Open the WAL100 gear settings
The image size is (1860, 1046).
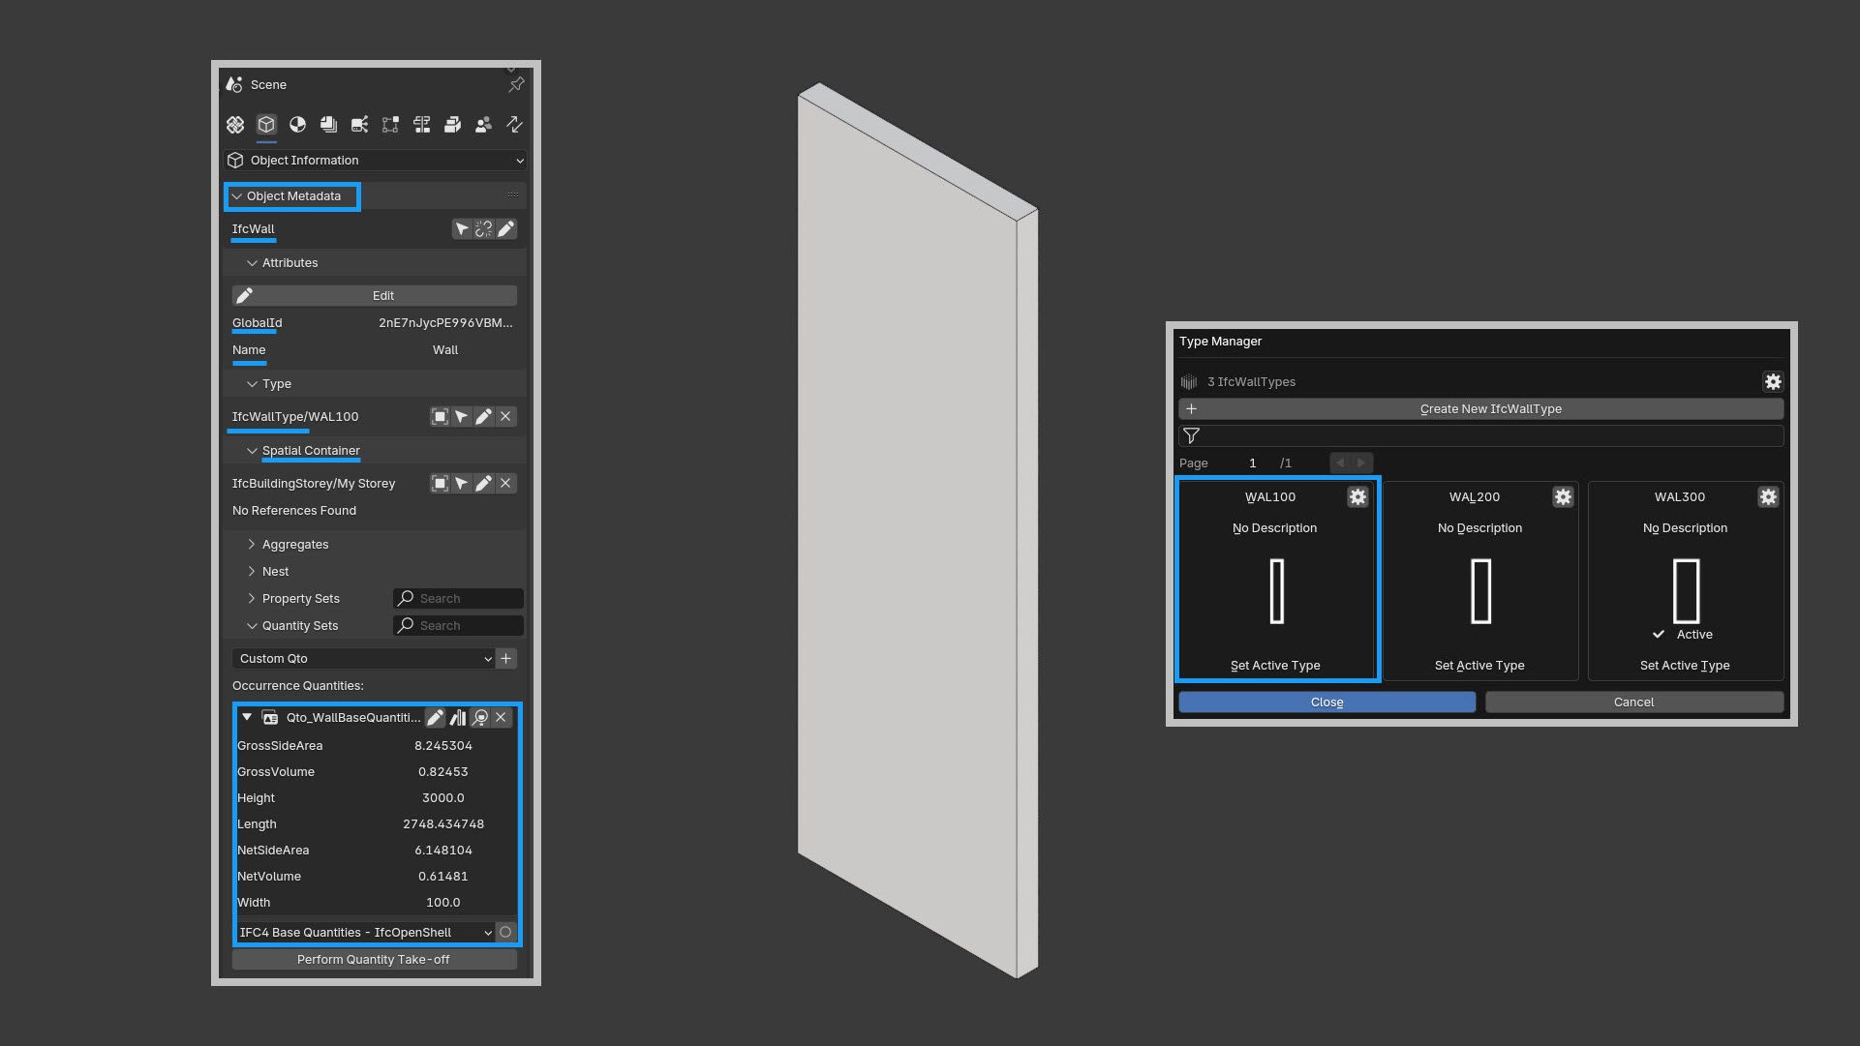coord(1357,497)
